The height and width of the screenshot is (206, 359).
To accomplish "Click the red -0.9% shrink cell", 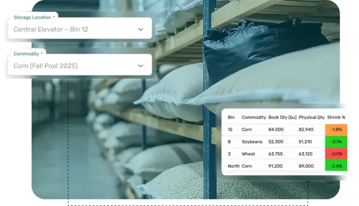I will (336, 154).
